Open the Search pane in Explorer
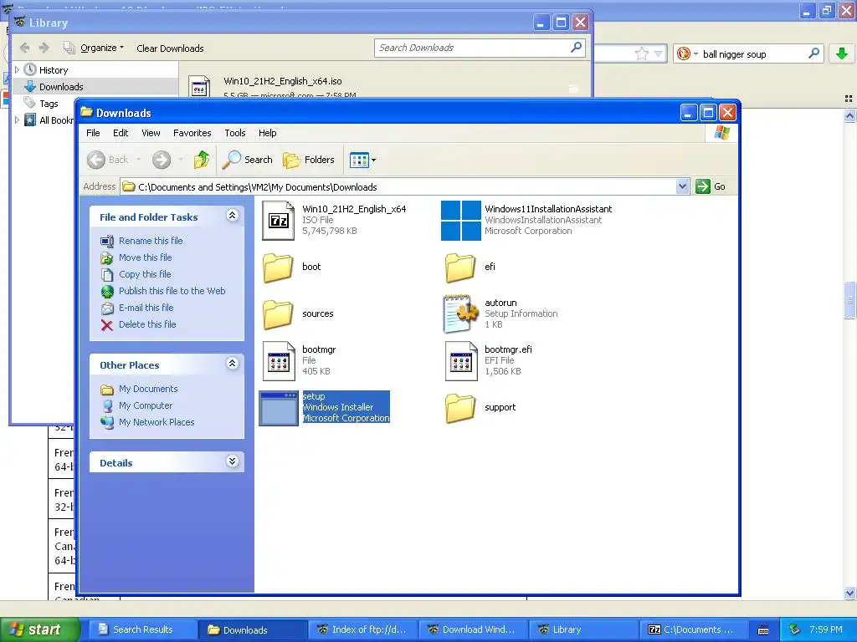This screenshot has height=642, width=857. 248,160
